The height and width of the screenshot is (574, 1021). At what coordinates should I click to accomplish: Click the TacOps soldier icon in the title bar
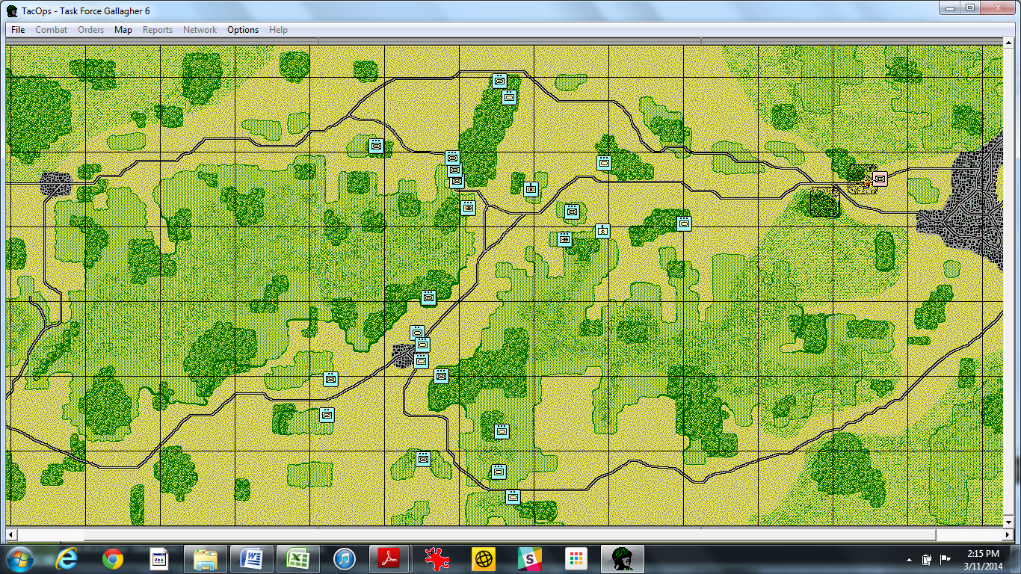(x=13, y=10)
